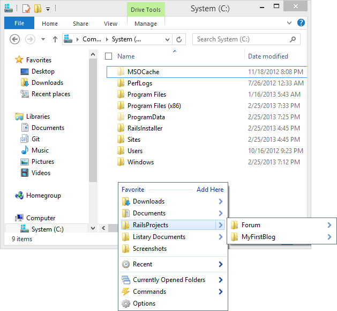Switch to the Share ribbon tab

80,24
